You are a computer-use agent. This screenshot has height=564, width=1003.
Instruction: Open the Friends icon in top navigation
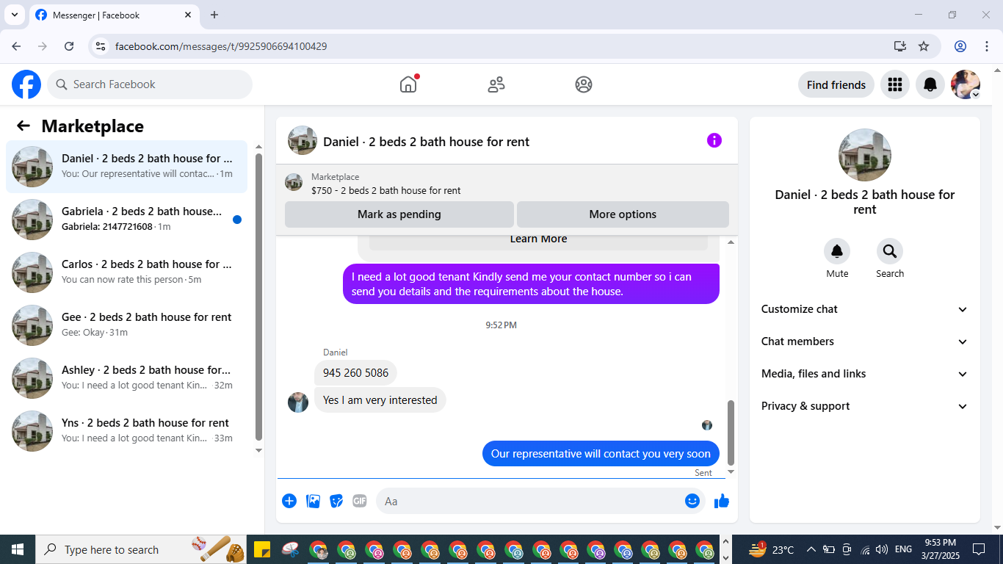pyautogui.click(x=496, y=84)
